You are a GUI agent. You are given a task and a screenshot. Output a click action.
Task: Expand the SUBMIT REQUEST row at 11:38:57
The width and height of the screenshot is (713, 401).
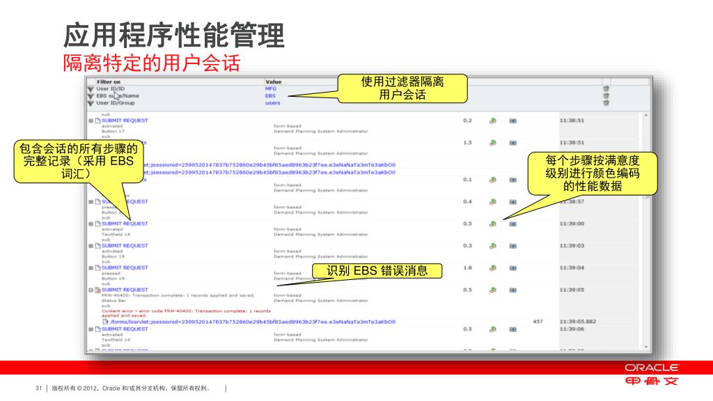point(91,202)
